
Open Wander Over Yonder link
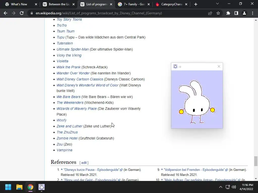tap(73, 73)
